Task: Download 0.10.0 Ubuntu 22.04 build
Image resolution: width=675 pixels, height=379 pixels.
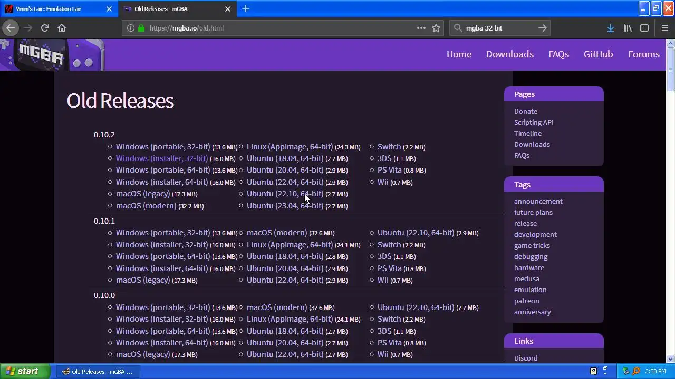Action: click(285, 354)
